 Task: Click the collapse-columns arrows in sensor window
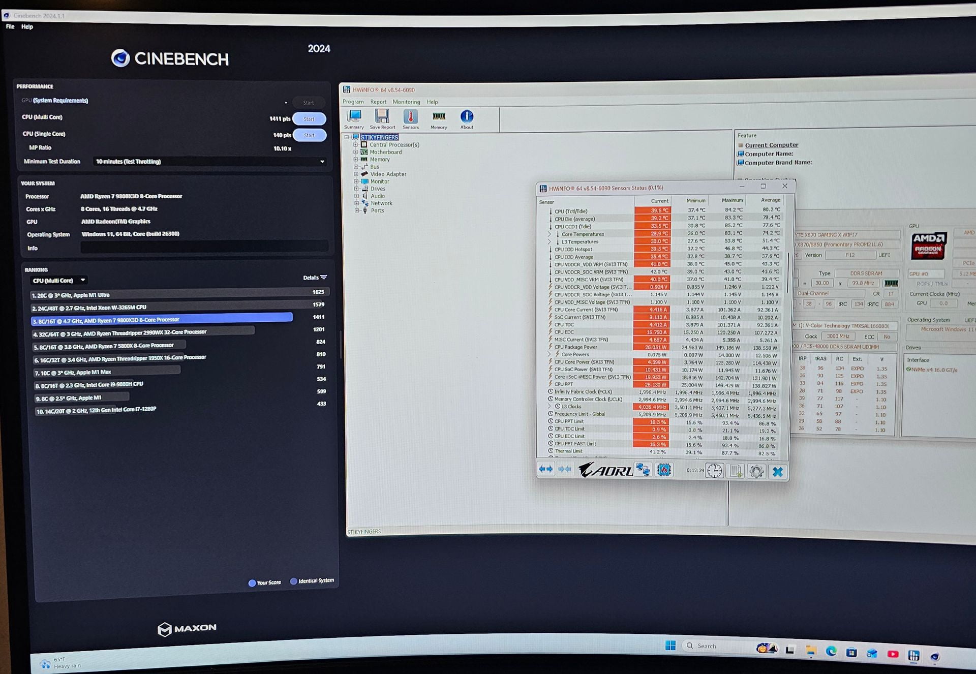point(565,469)
